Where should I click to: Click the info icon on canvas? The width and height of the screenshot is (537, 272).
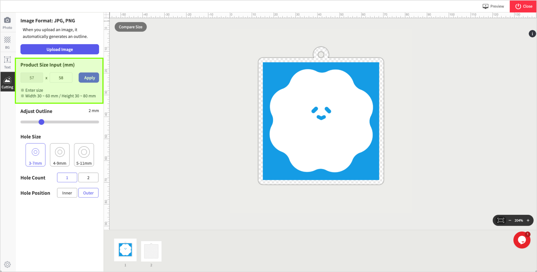(x=532, y=34)
